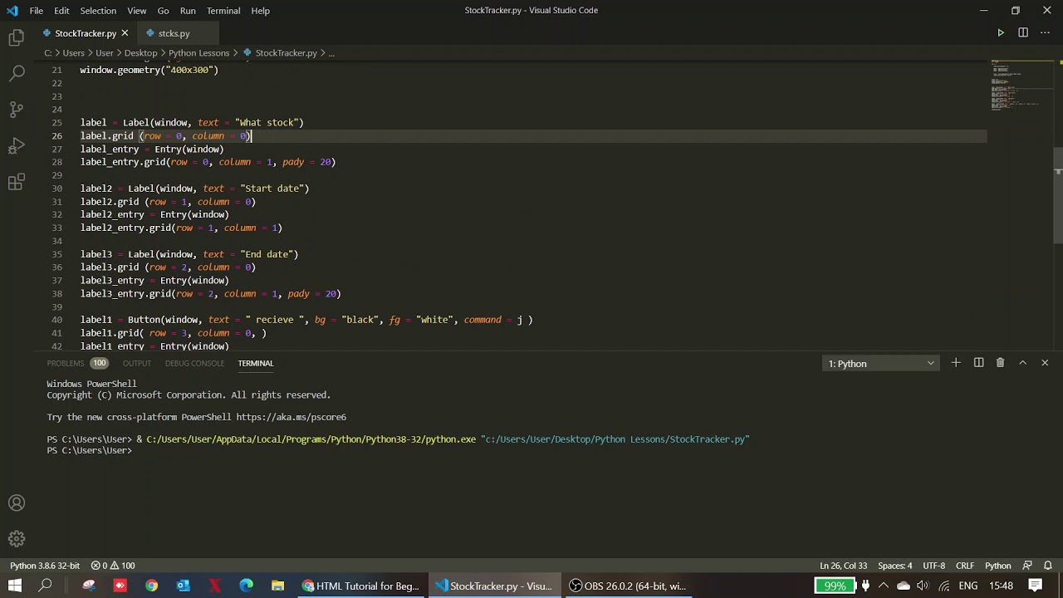Switch to the Output panel tab
Image resolution: width=1063 pixels, height=598 pixels.
[x=136, y=363]
